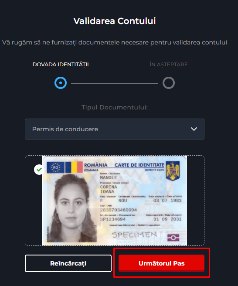Click the SPECIMEN signature on the card
The height and width of the screenshot is (286, 238).
click(134, 235)
